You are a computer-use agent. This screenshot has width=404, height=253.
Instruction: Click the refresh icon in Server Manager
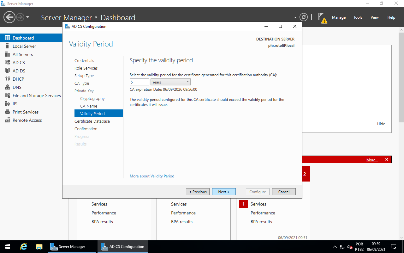pos(303,17)
